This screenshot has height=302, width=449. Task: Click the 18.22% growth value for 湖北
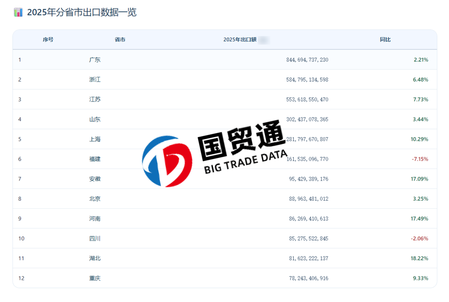coord(419,259)
